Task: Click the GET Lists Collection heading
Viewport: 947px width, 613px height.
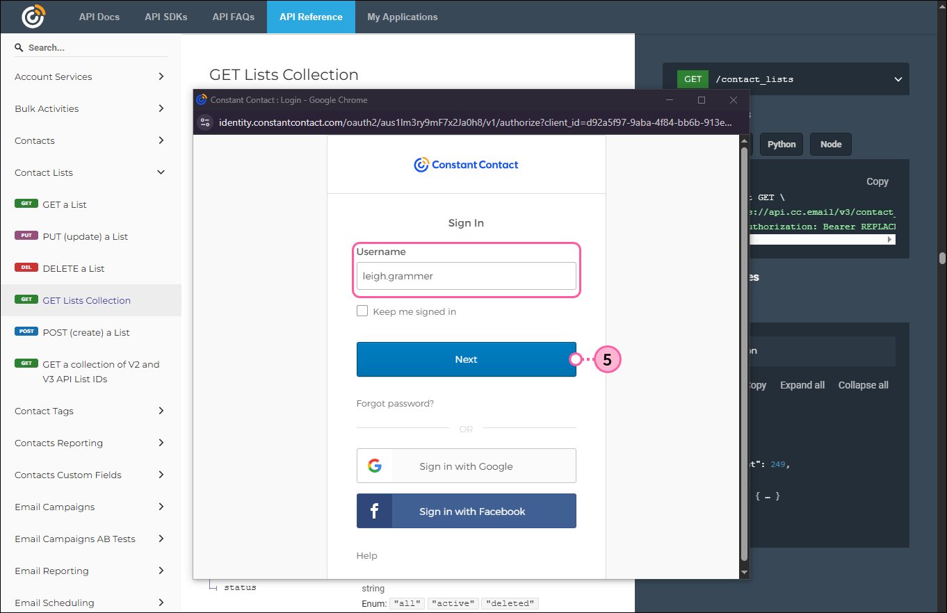Action: tap(284, 74)
